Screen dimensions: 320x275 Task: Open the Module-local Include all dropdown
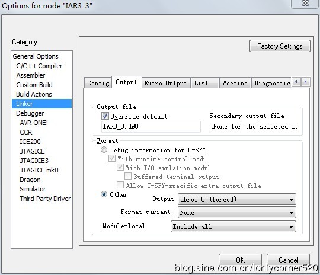(233, 226)
